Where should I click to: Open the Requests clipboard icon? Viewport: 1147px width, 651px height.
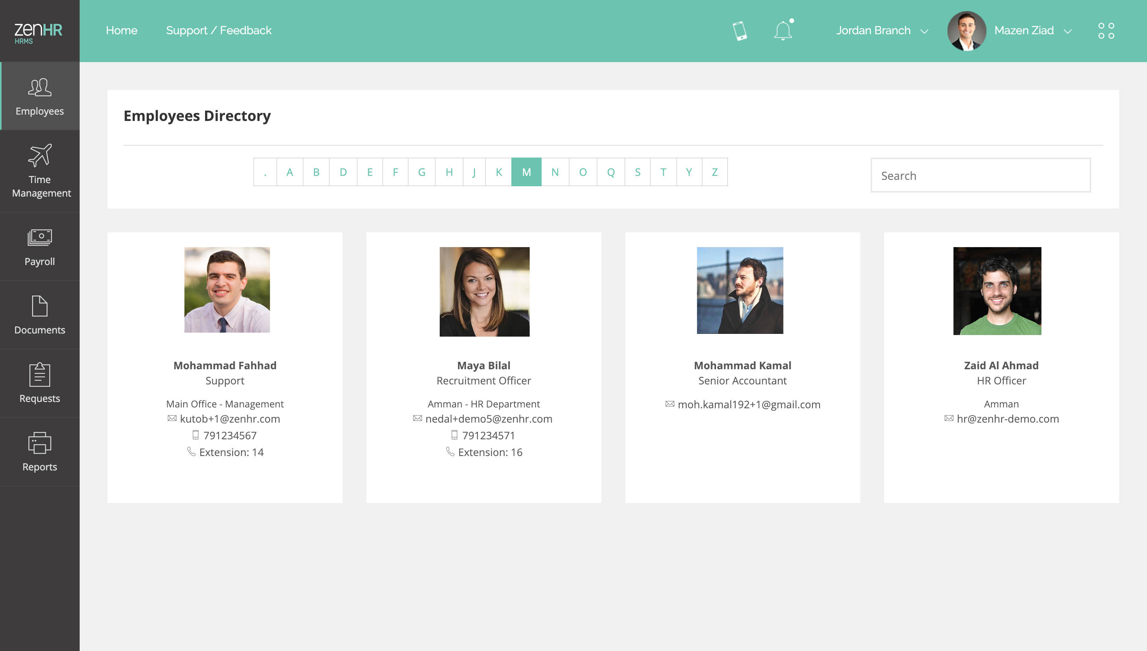coord(39,375)
